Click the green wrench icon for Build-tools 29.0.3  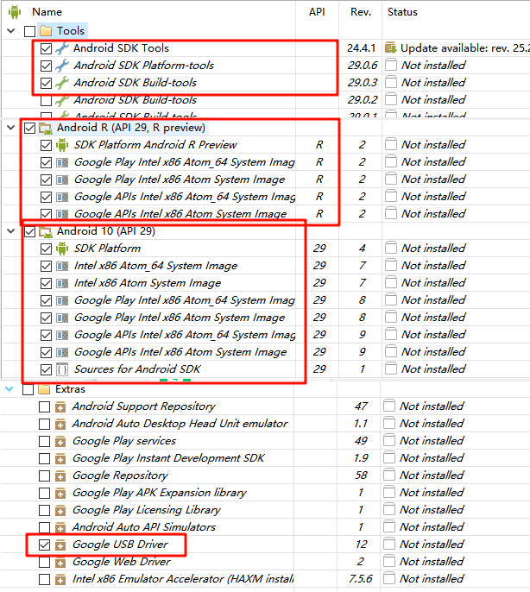pyautogui.click(x=62, y=83)
